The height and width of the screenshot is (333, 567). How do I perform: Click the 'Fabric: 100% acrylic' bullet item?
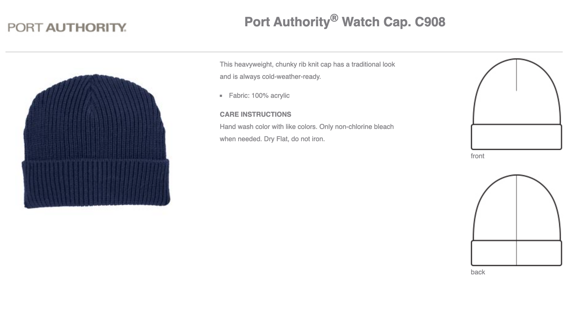259,96
